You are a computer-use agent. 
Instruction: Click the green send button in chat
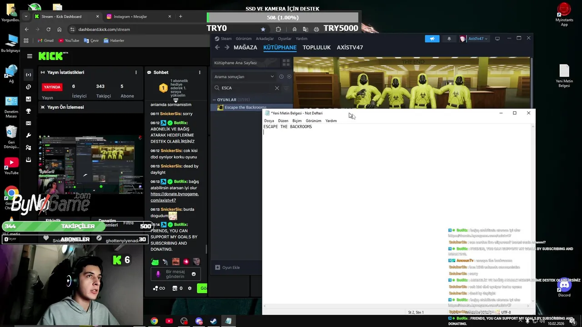(x=203, y=288)
